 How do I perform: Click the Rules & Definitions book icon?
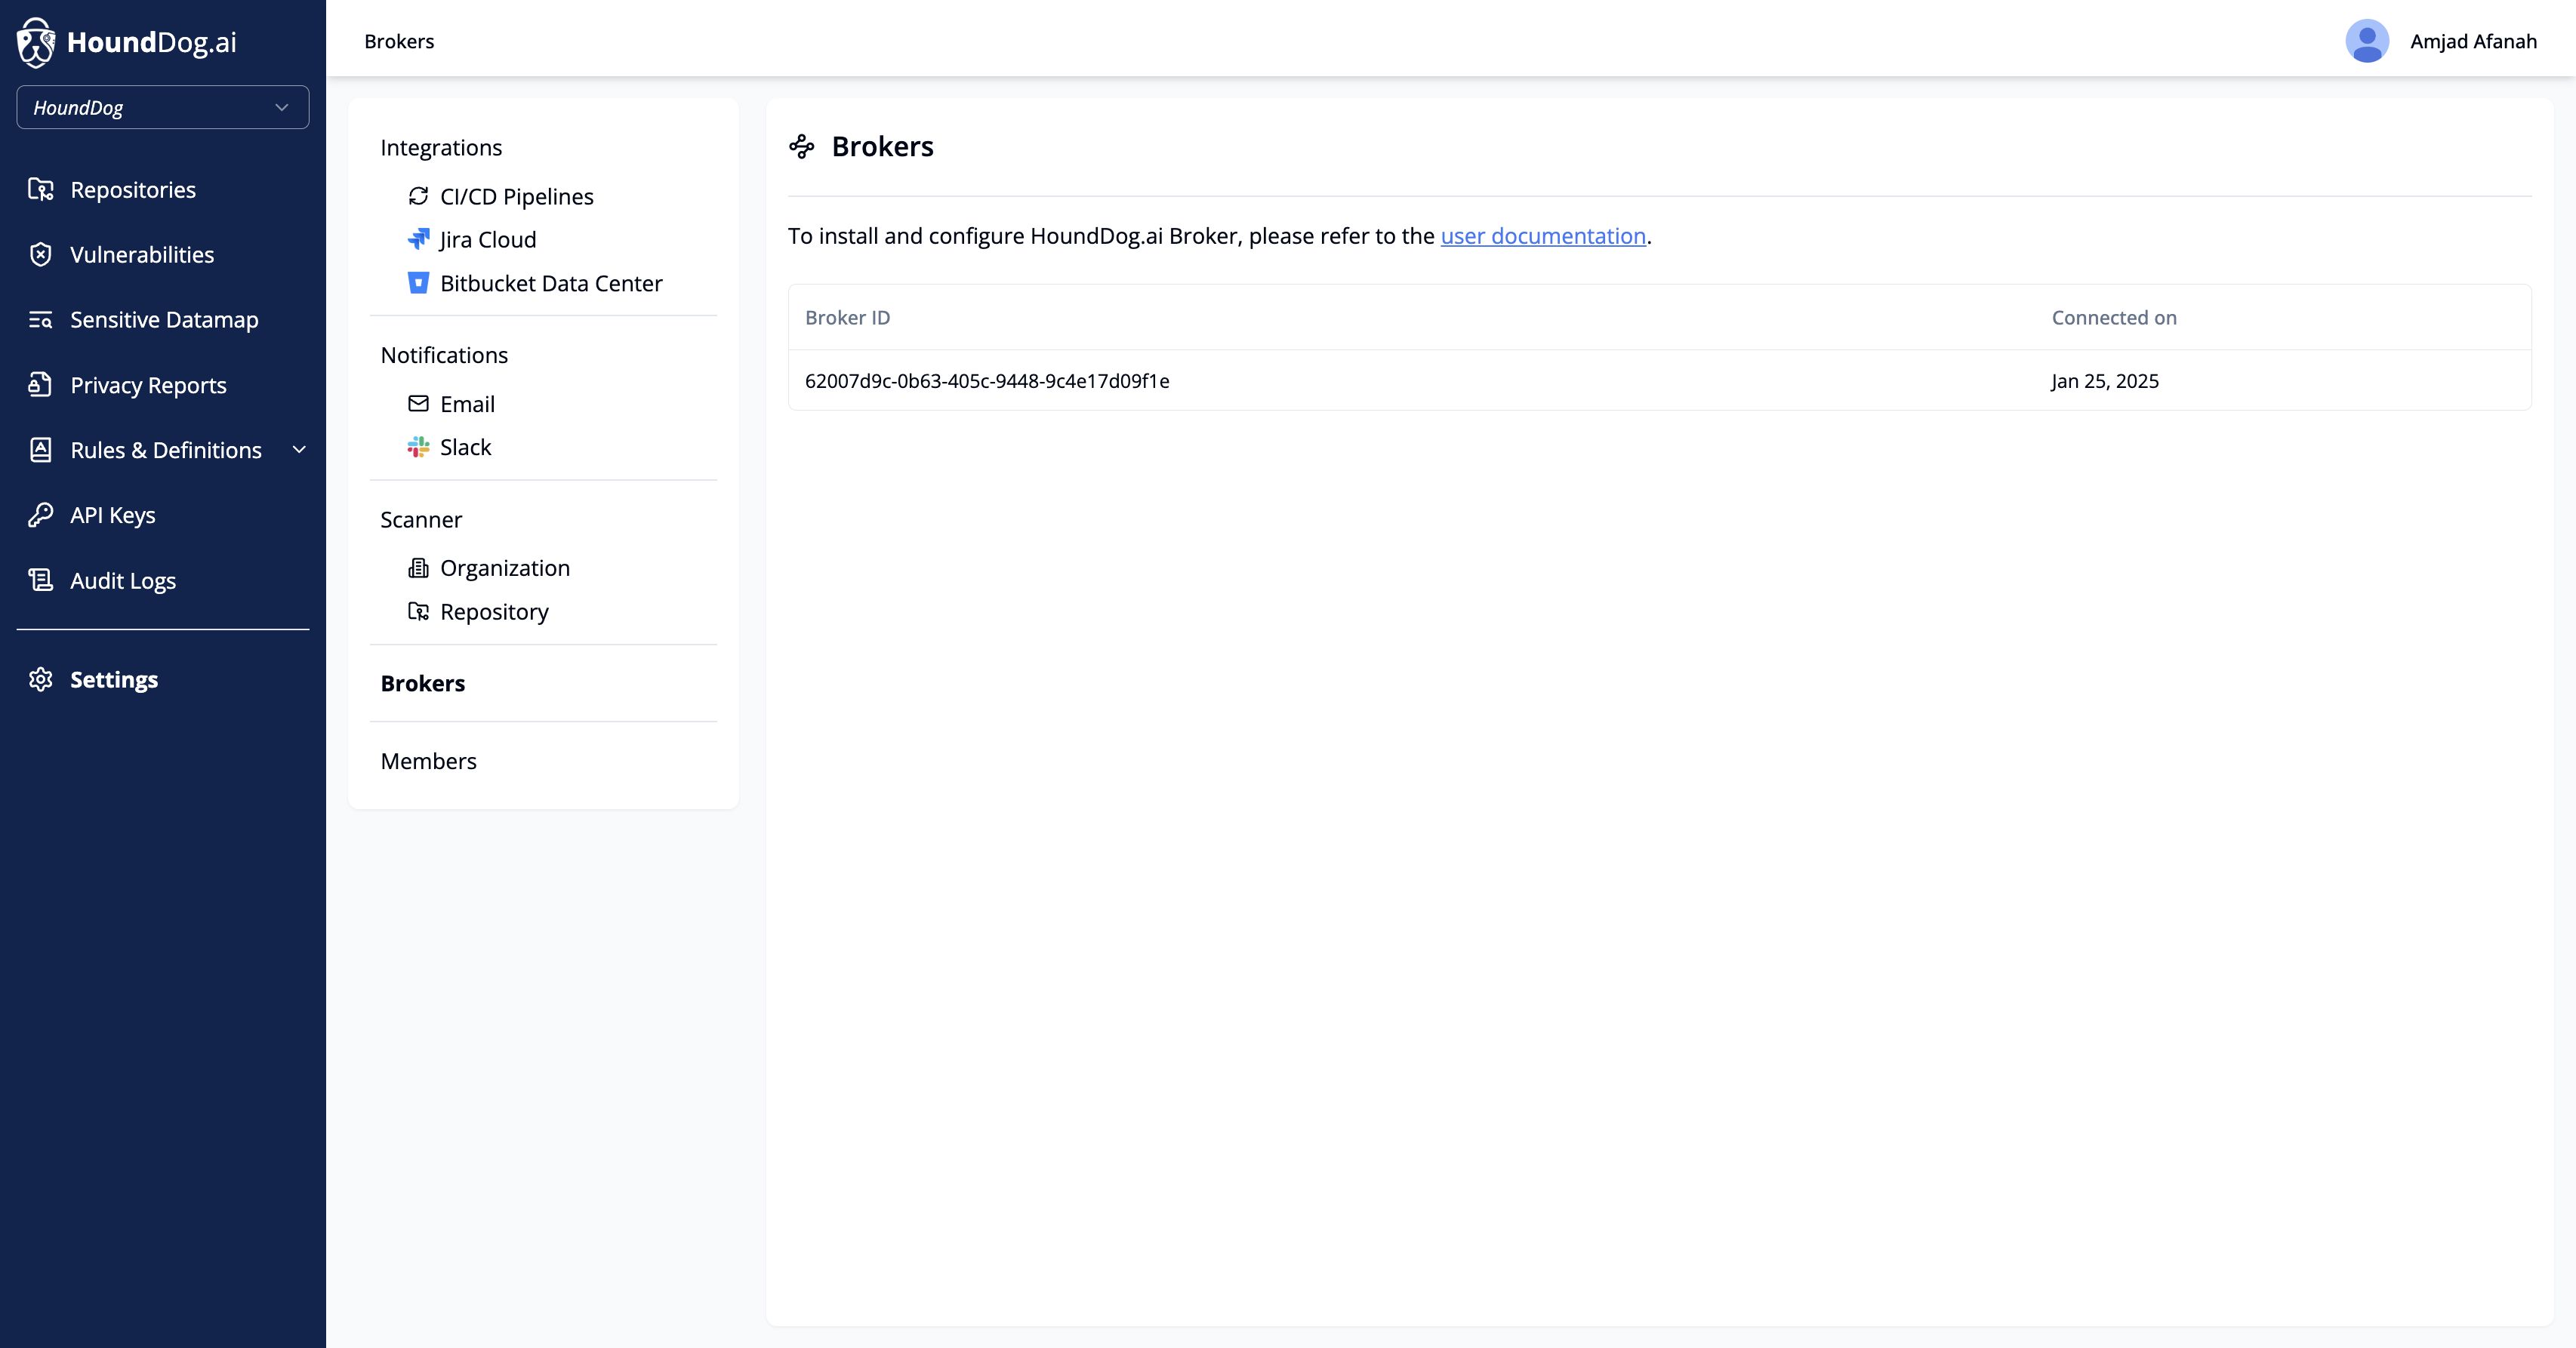point(41,450)
